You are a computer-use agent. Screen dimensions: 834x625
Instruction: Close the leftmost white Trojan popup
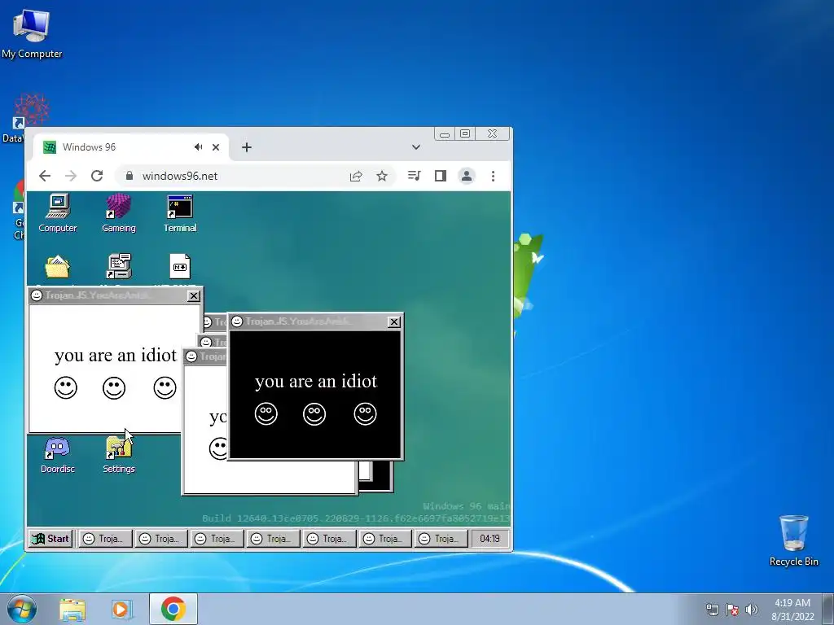click(x=194, y=295)
